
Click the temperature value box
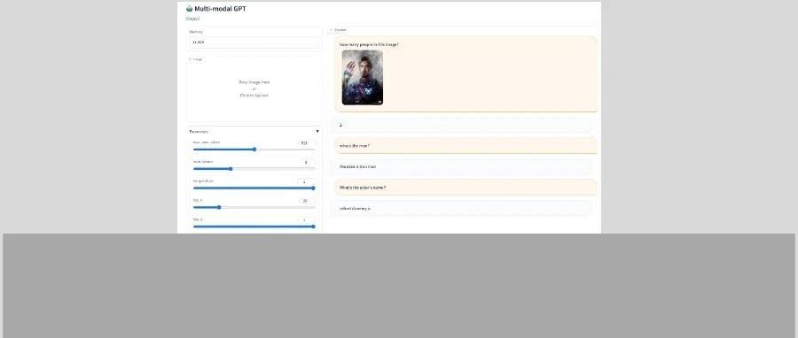pyautogui.click(x=306, y=181)
